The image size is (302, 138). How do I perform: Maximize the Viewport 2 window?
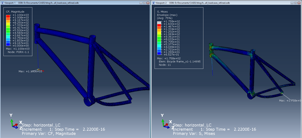coord(296,3)
